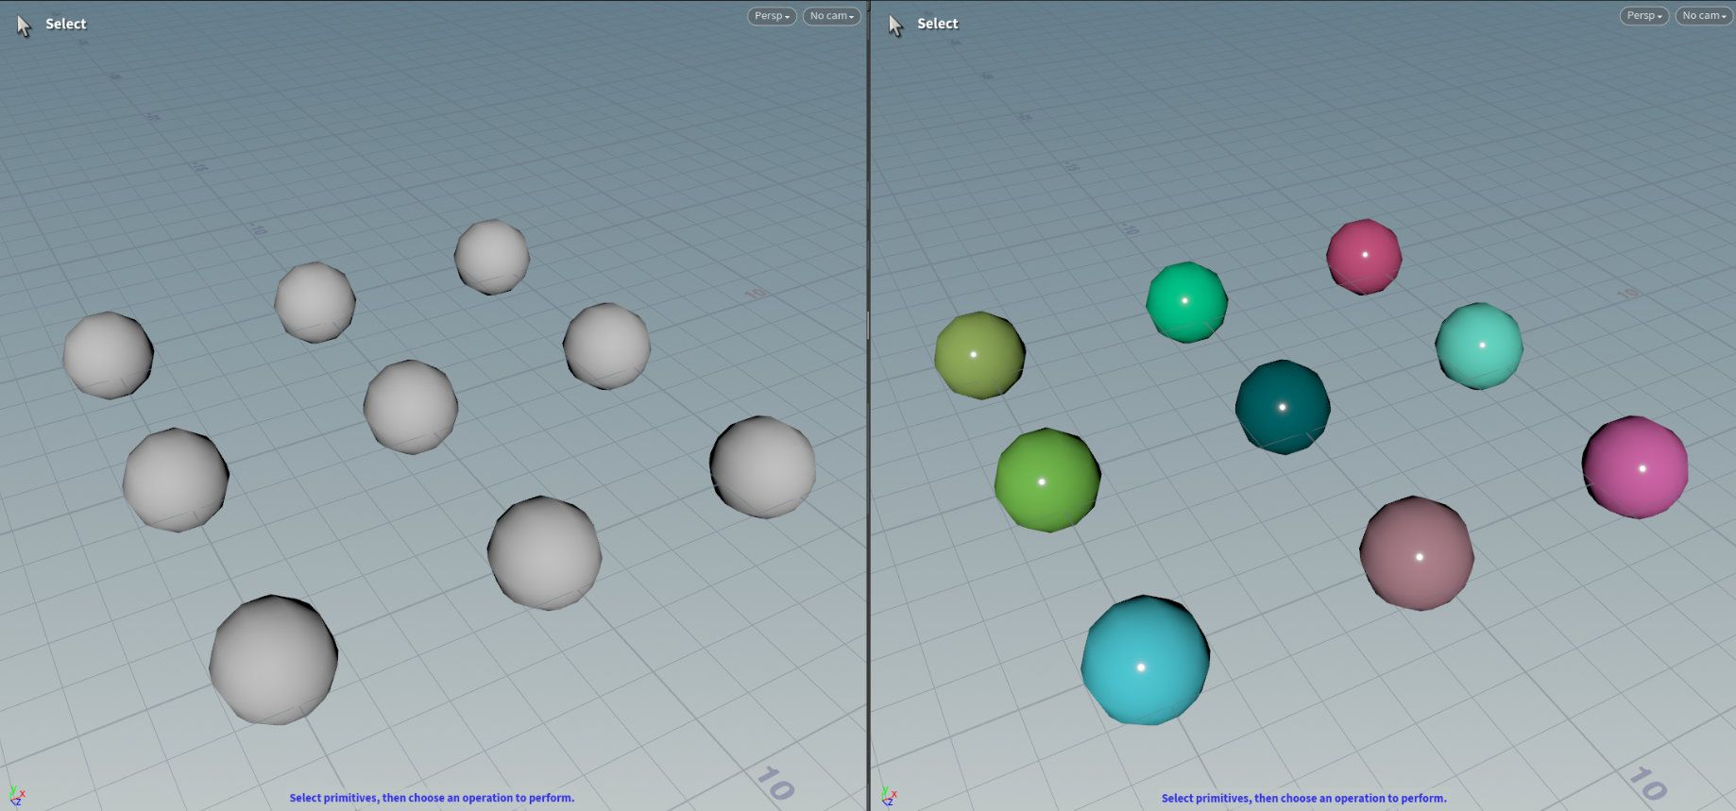
Task: Click the largest gray sphere in left viewport
Action: tap(273, 660)
